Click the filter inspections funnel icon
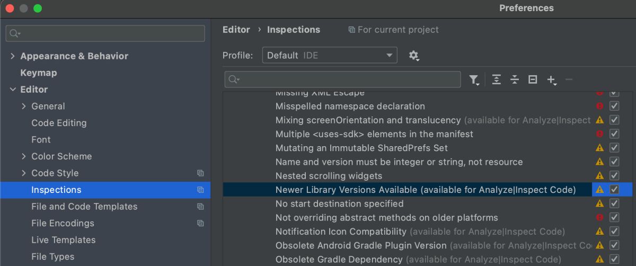 [x=474, y=79]
